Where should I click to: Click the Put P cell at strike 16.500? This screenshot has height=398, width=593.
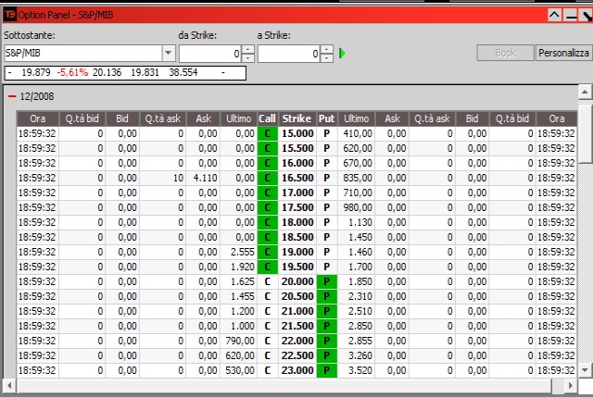pos(326,178)
